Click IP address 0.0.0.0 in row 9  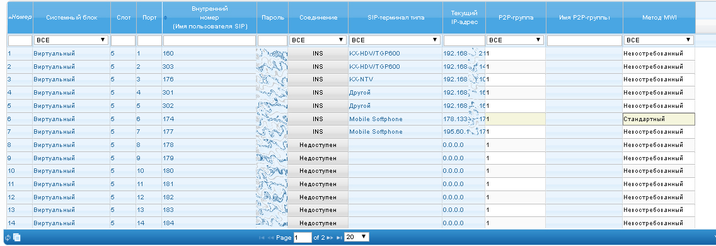[x=453, y=158]
